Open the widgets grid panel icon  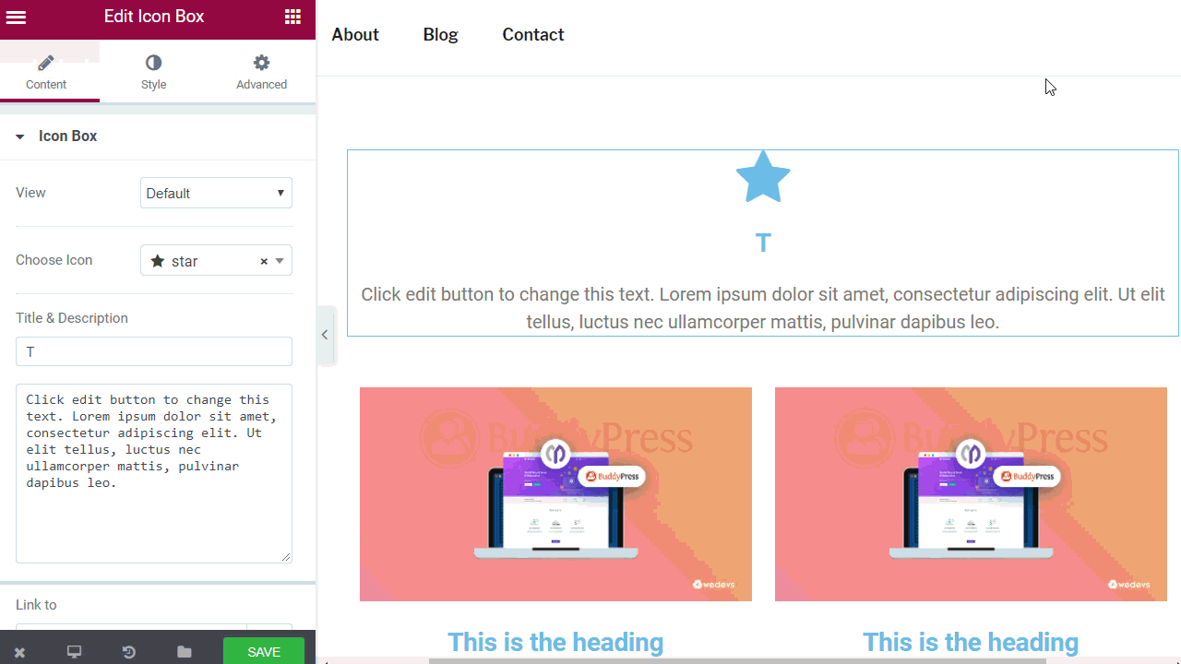(x=292, y=17)
